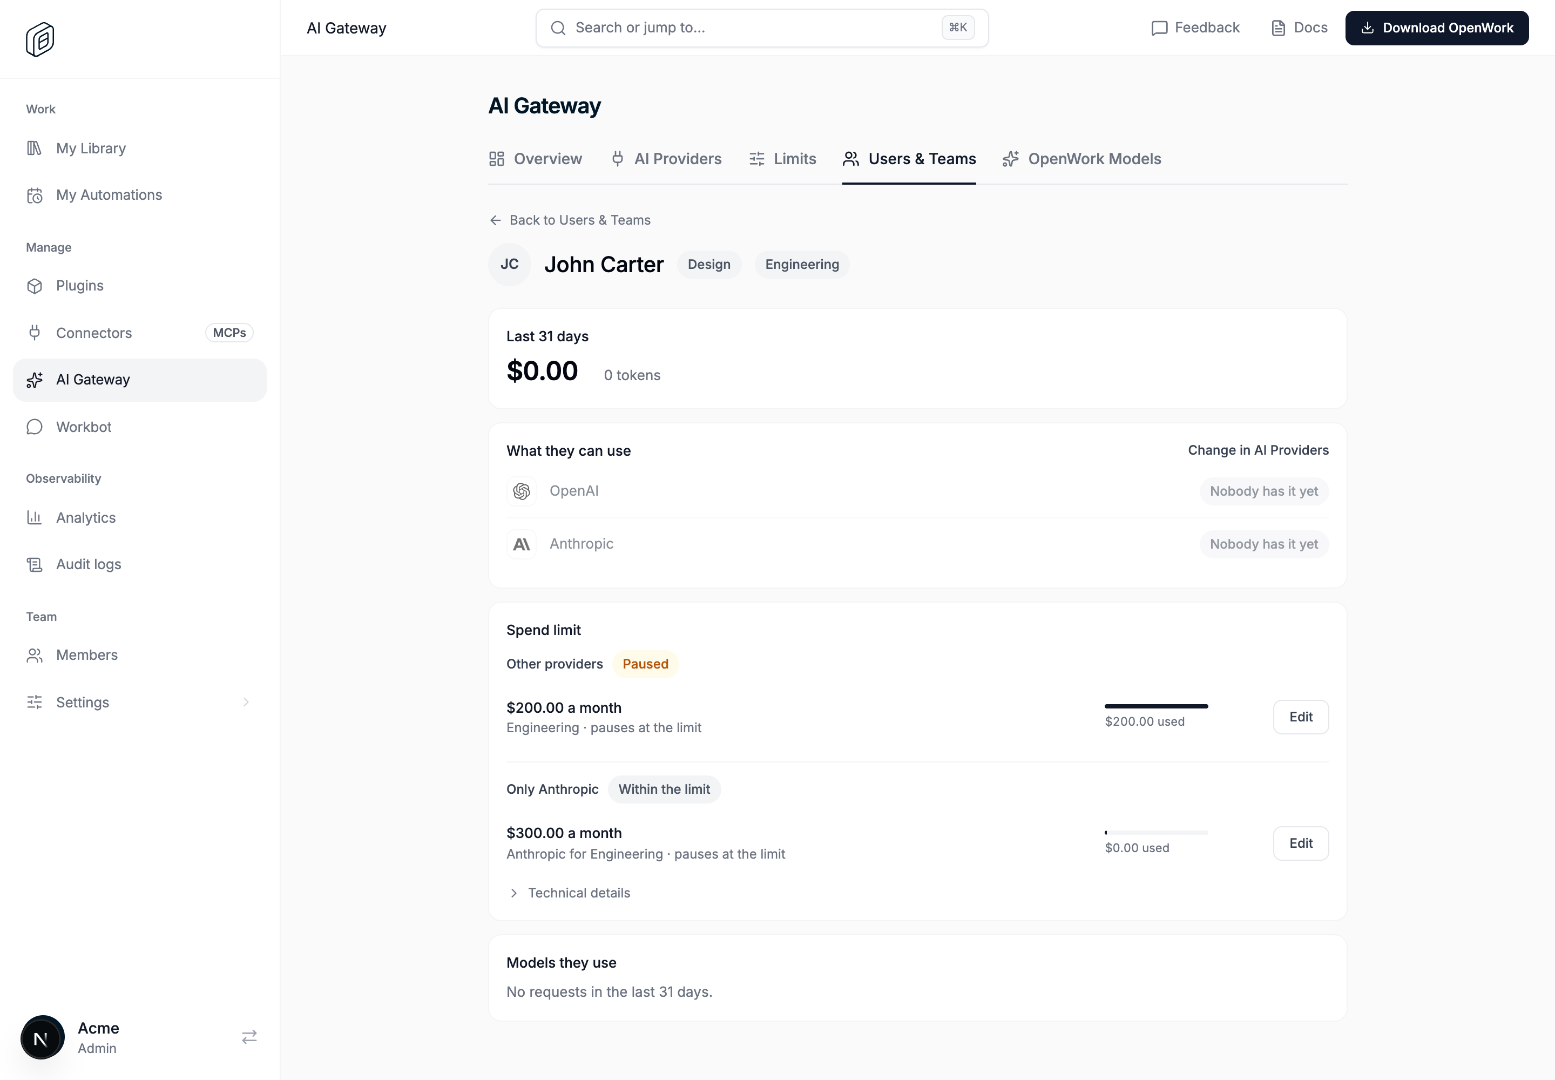Open Connectors plug icon in sidebar
The image size is (1555, 1080).
(x=35, y=333)
